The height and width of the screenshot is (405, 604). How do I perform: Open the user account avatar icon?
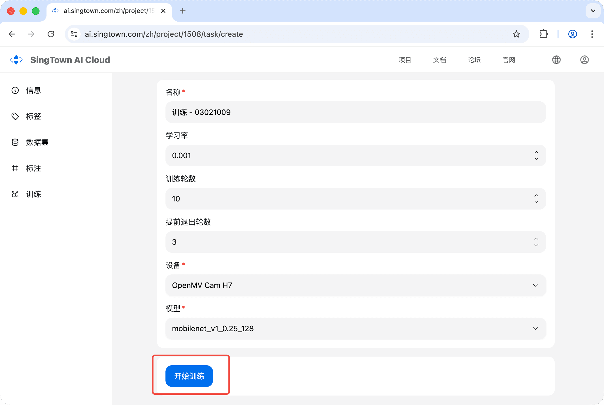click(x=584, y=60)
